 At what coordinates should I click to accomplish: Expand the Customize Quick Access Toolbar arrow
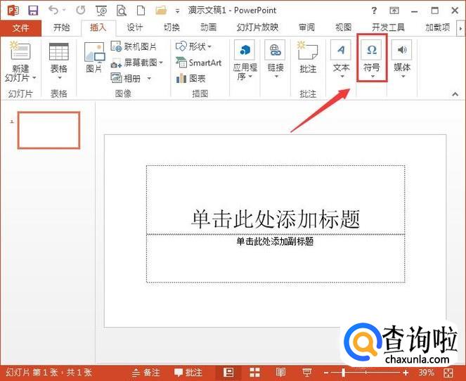tap(177, 11)
